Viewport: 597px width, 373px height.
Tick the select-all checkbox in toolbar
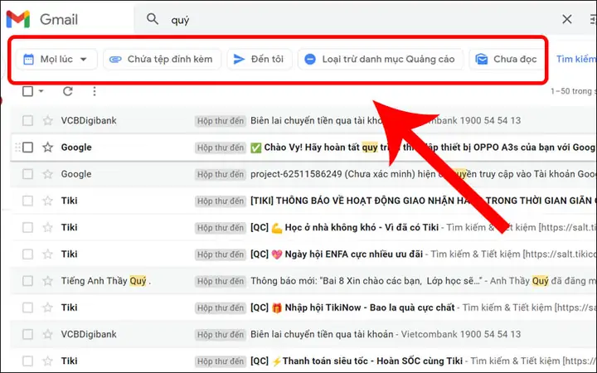point(28,91)
